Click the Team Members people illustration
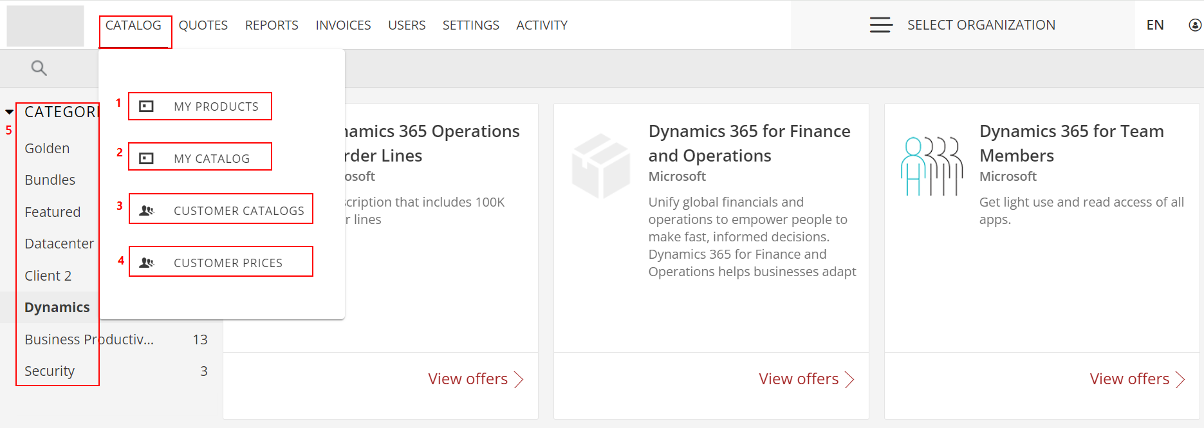 tap(932, 166)
